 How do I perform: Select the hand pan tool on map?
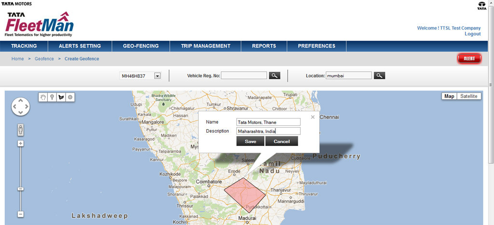tap(43, 97)
